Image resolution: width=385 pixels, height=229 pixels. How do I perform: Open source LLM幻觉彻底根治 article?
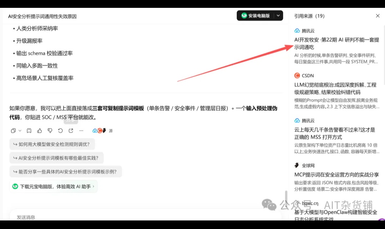point(335,88)
